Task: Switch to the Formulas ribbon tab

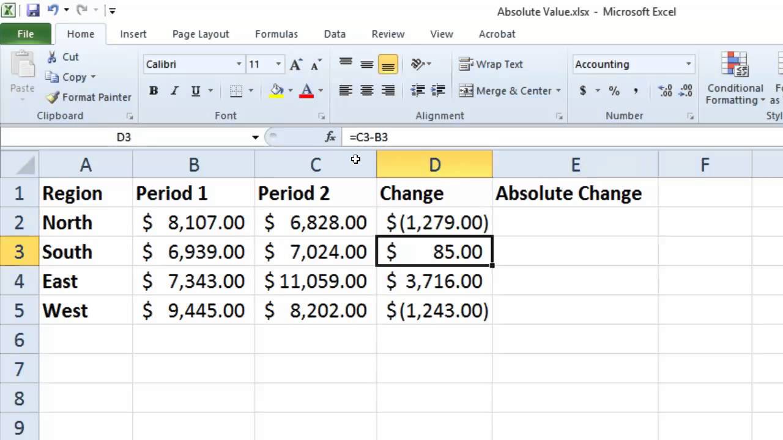Action: click(276, 34)
